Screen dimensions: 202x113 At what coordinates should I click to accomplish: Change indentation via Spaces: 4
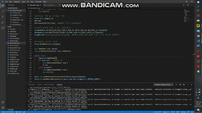[166, 112]
